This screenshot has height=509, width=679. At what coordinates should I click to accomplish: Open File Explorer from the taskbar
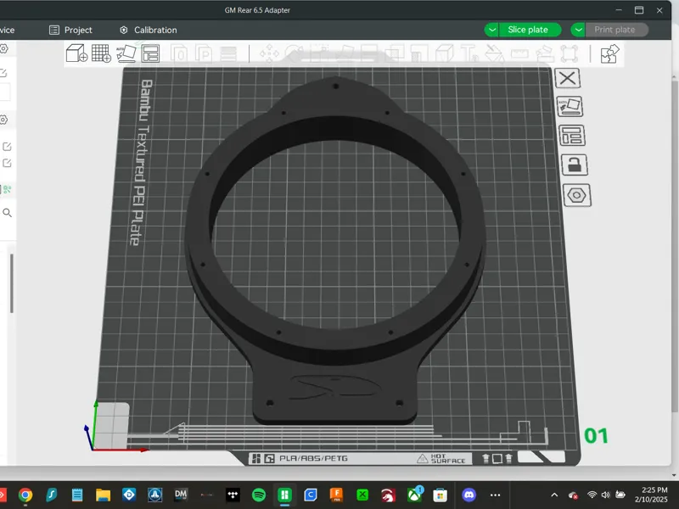tap(103, 495)
